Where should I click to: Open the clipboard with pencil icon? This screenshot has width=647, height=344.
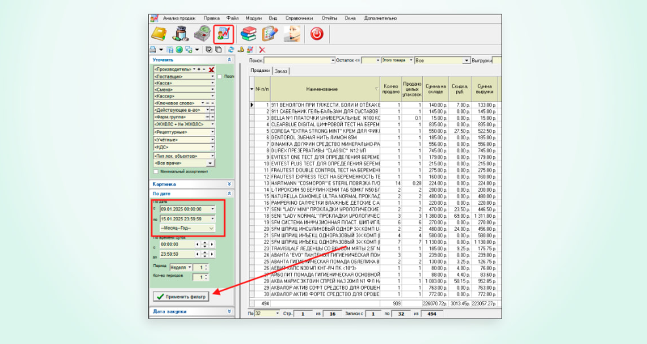pyautogui.click(x=270, y=34)
